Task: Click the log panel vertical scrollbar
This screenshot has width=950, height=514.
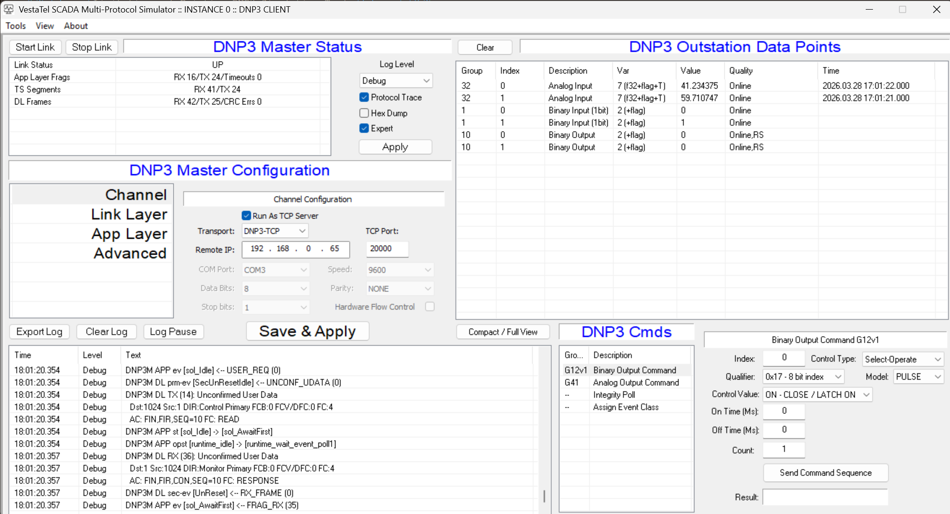Action: tap(544, 496)
